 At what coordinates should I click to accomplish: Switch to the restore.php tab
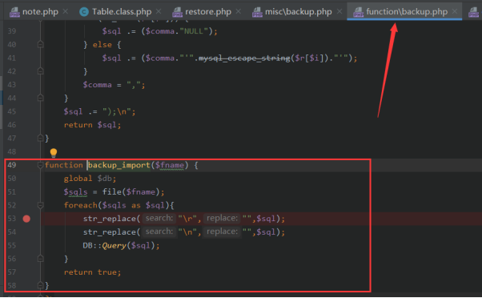[x=208, y=12]
